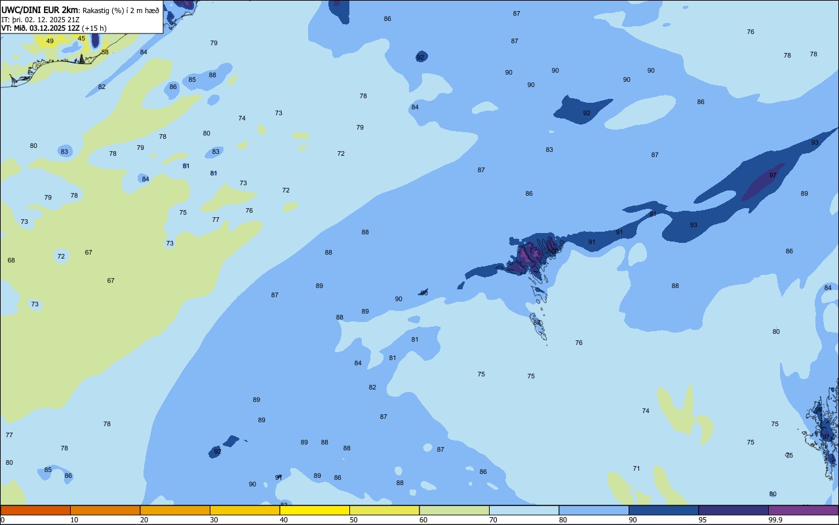Click the dark orange 0–10 legend swatch
Screen dimensions: 839x525
coord(35,510)
